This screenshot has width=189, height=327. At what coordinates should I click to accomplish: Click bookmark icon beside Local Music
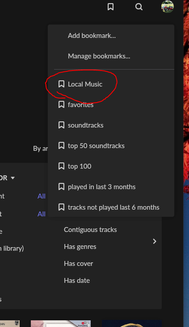[61, 84]
